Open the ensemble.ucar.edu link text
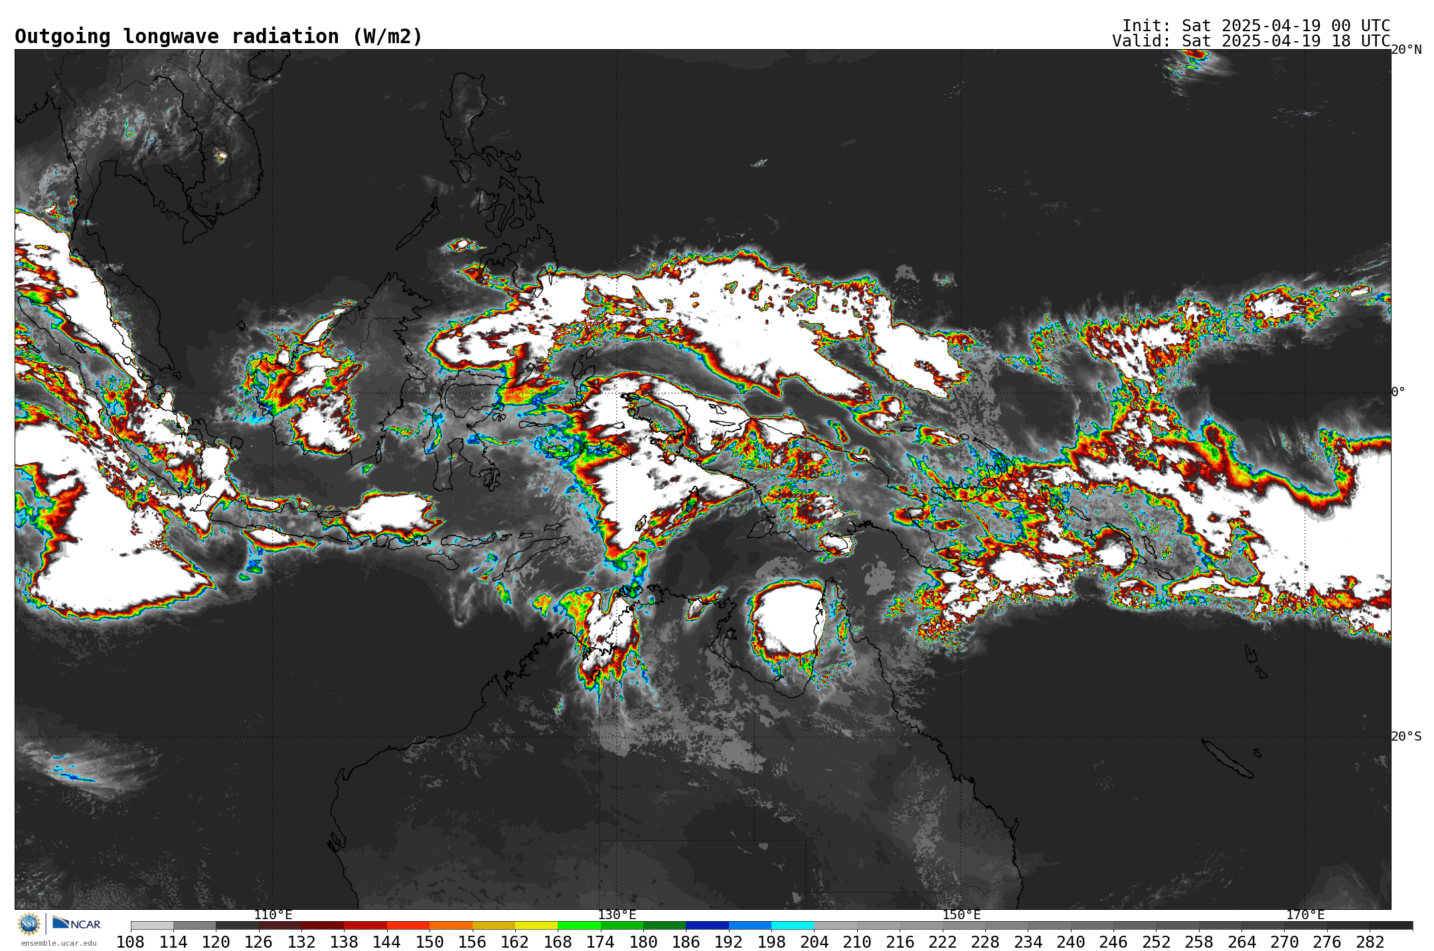Screen dimensions: 1434x951 (58, 943)
